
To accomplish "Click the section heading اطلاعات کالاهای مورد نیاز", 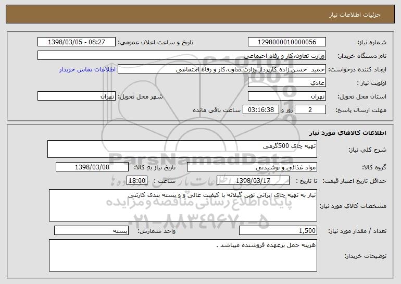I will point(348,133).
